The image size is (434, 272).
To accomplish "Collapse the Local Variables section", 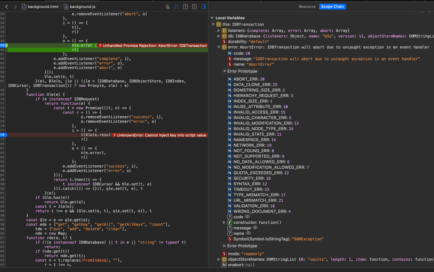I will [212, 18].
